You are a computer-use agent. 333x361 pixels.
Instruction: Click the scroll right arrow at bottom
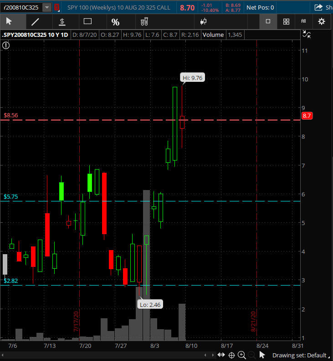point(213,355)
